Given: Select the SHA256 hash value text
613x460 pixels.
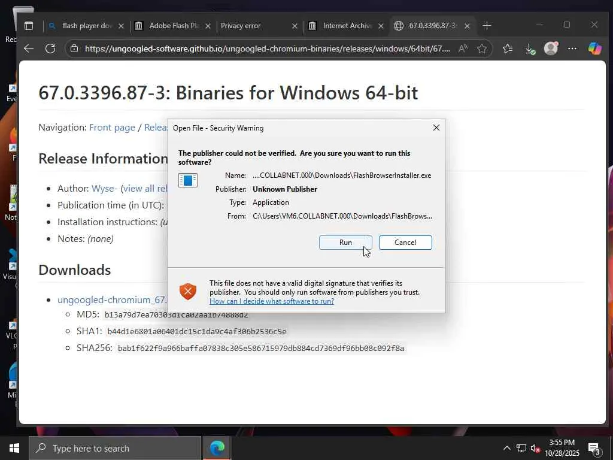Looking at the screenshot, I should click(x=261, y=348).
